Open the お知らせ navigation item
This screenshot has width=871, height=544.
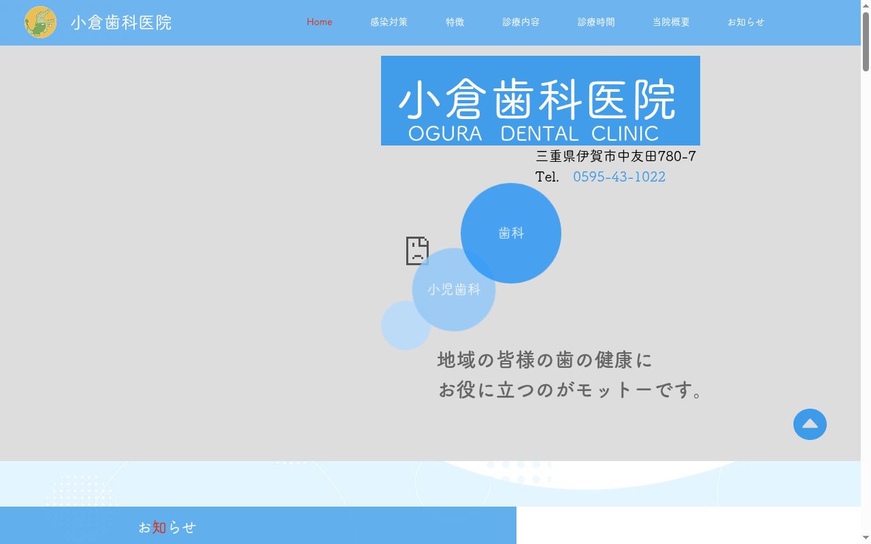pyautogui.click(x=746, y=22)
